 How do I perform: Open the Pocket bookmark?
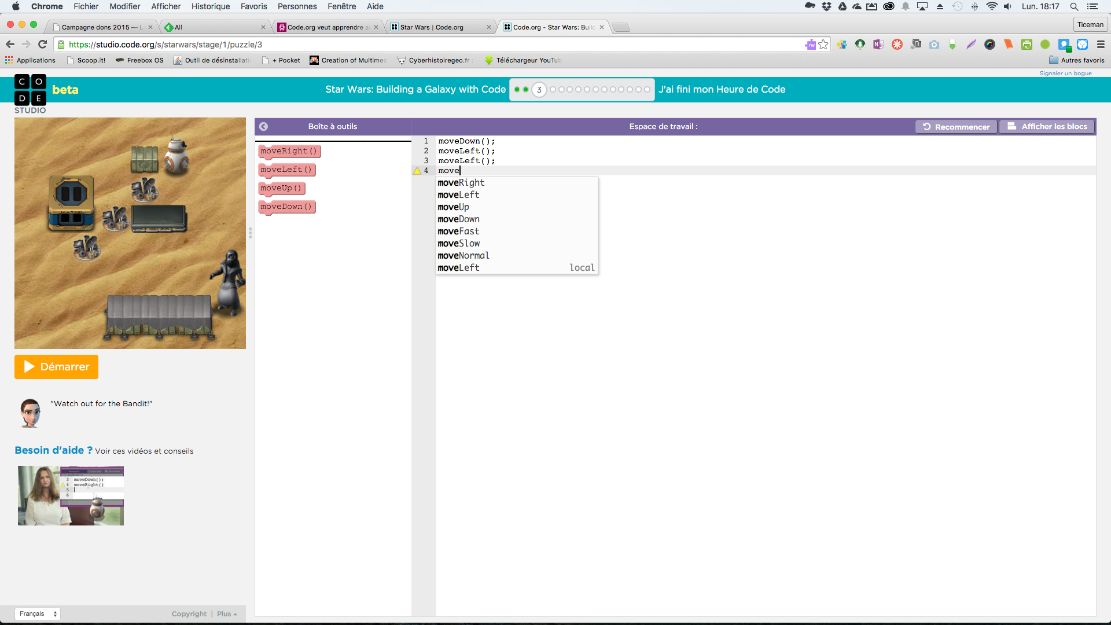(281, 60)
